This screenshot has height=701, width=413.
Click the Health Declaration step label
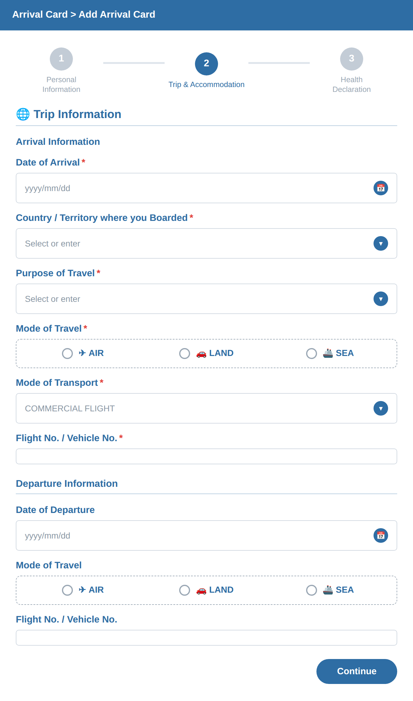click(x=352, y=84)
